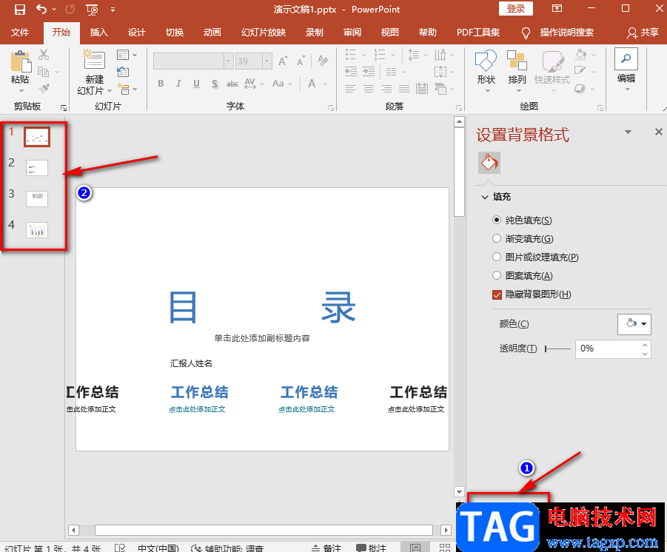Switch to the Insert (插入) tab
Image resolution: width=667 pixels, height=552 pixels.
[98, 33]
